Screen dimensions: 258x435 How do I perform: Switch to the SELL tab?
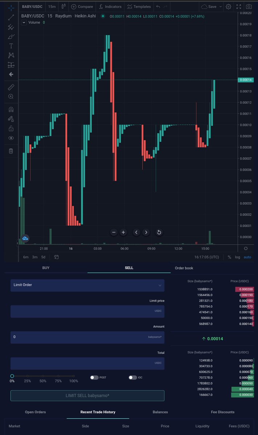(129, 268)
